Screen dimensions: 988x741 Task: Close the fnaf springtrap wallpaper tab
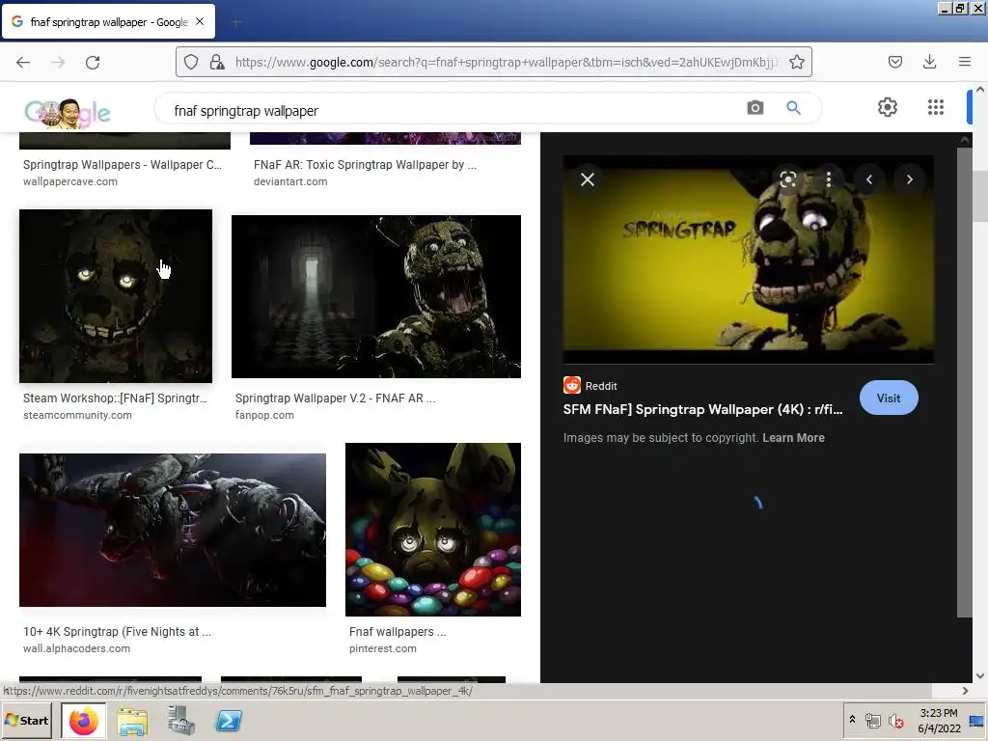coord(200,21)
